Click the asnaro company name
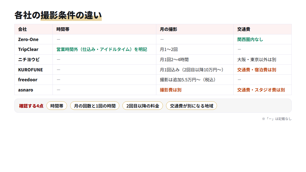Screen dimensions: 306x172 (x=25, y=90)
